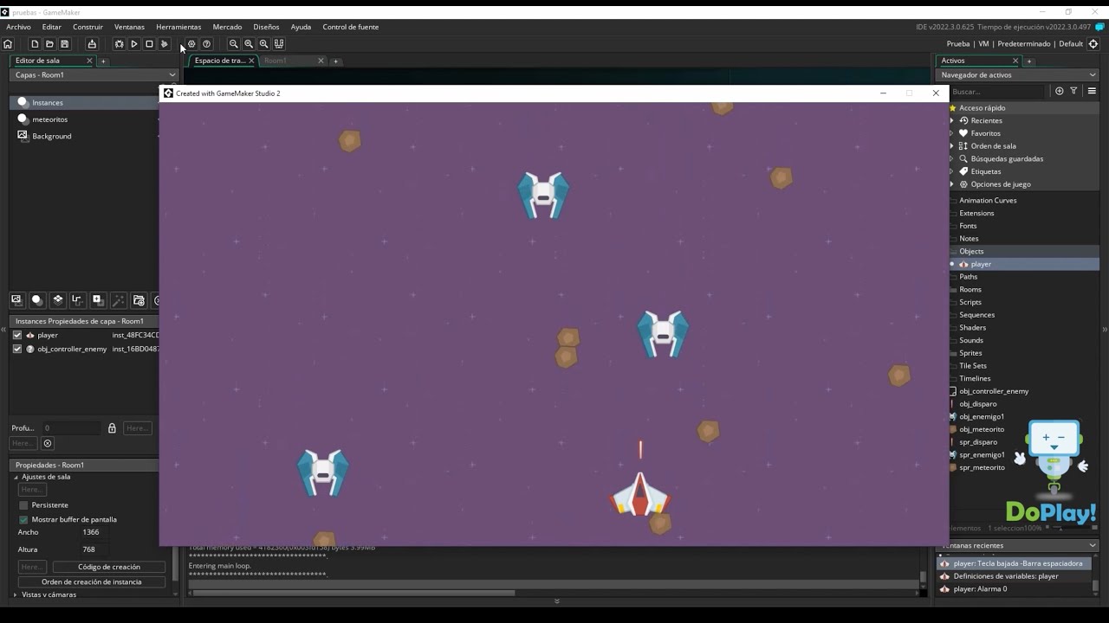Select spr_enemigo1 sprite asset
The width and height of the screenshot is (1109, 623).
coord(982,454)
